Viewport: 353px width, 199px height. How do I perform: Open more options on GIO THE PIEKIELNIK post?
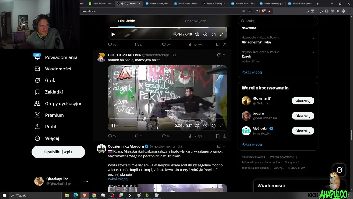[x=225, y=55]
